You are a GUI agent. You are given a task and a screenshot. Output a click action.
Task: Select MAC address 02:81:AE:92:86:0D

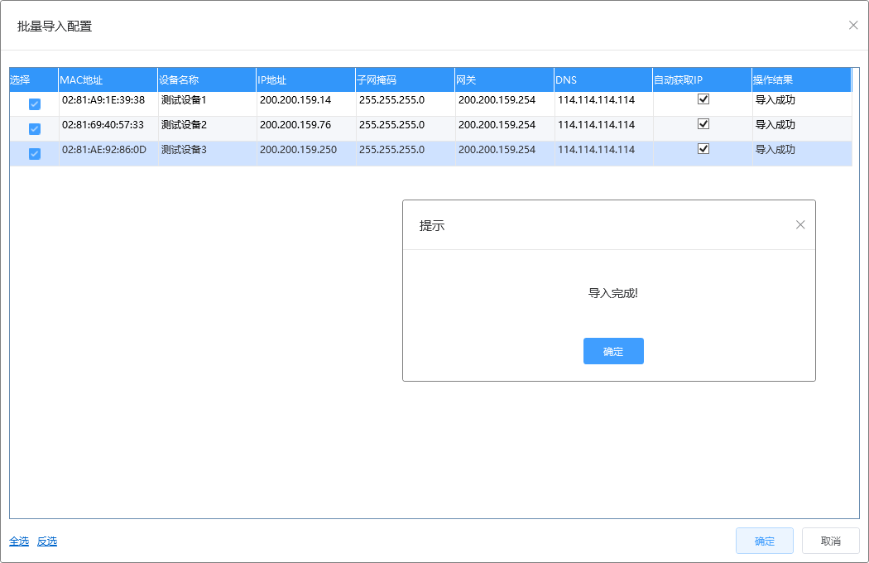click(104, 150)
